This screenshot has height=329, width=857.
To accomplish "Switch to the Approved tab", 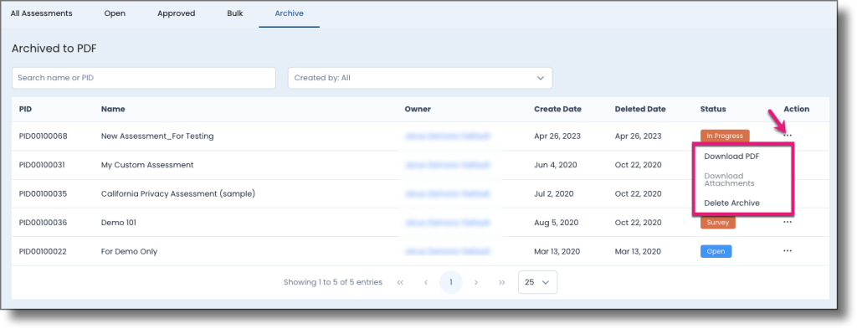I will pyautogui.click(x=176, y=13).
